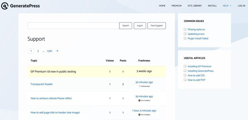
Task: Select page 1 in pagination
Action: pos(31,51)
